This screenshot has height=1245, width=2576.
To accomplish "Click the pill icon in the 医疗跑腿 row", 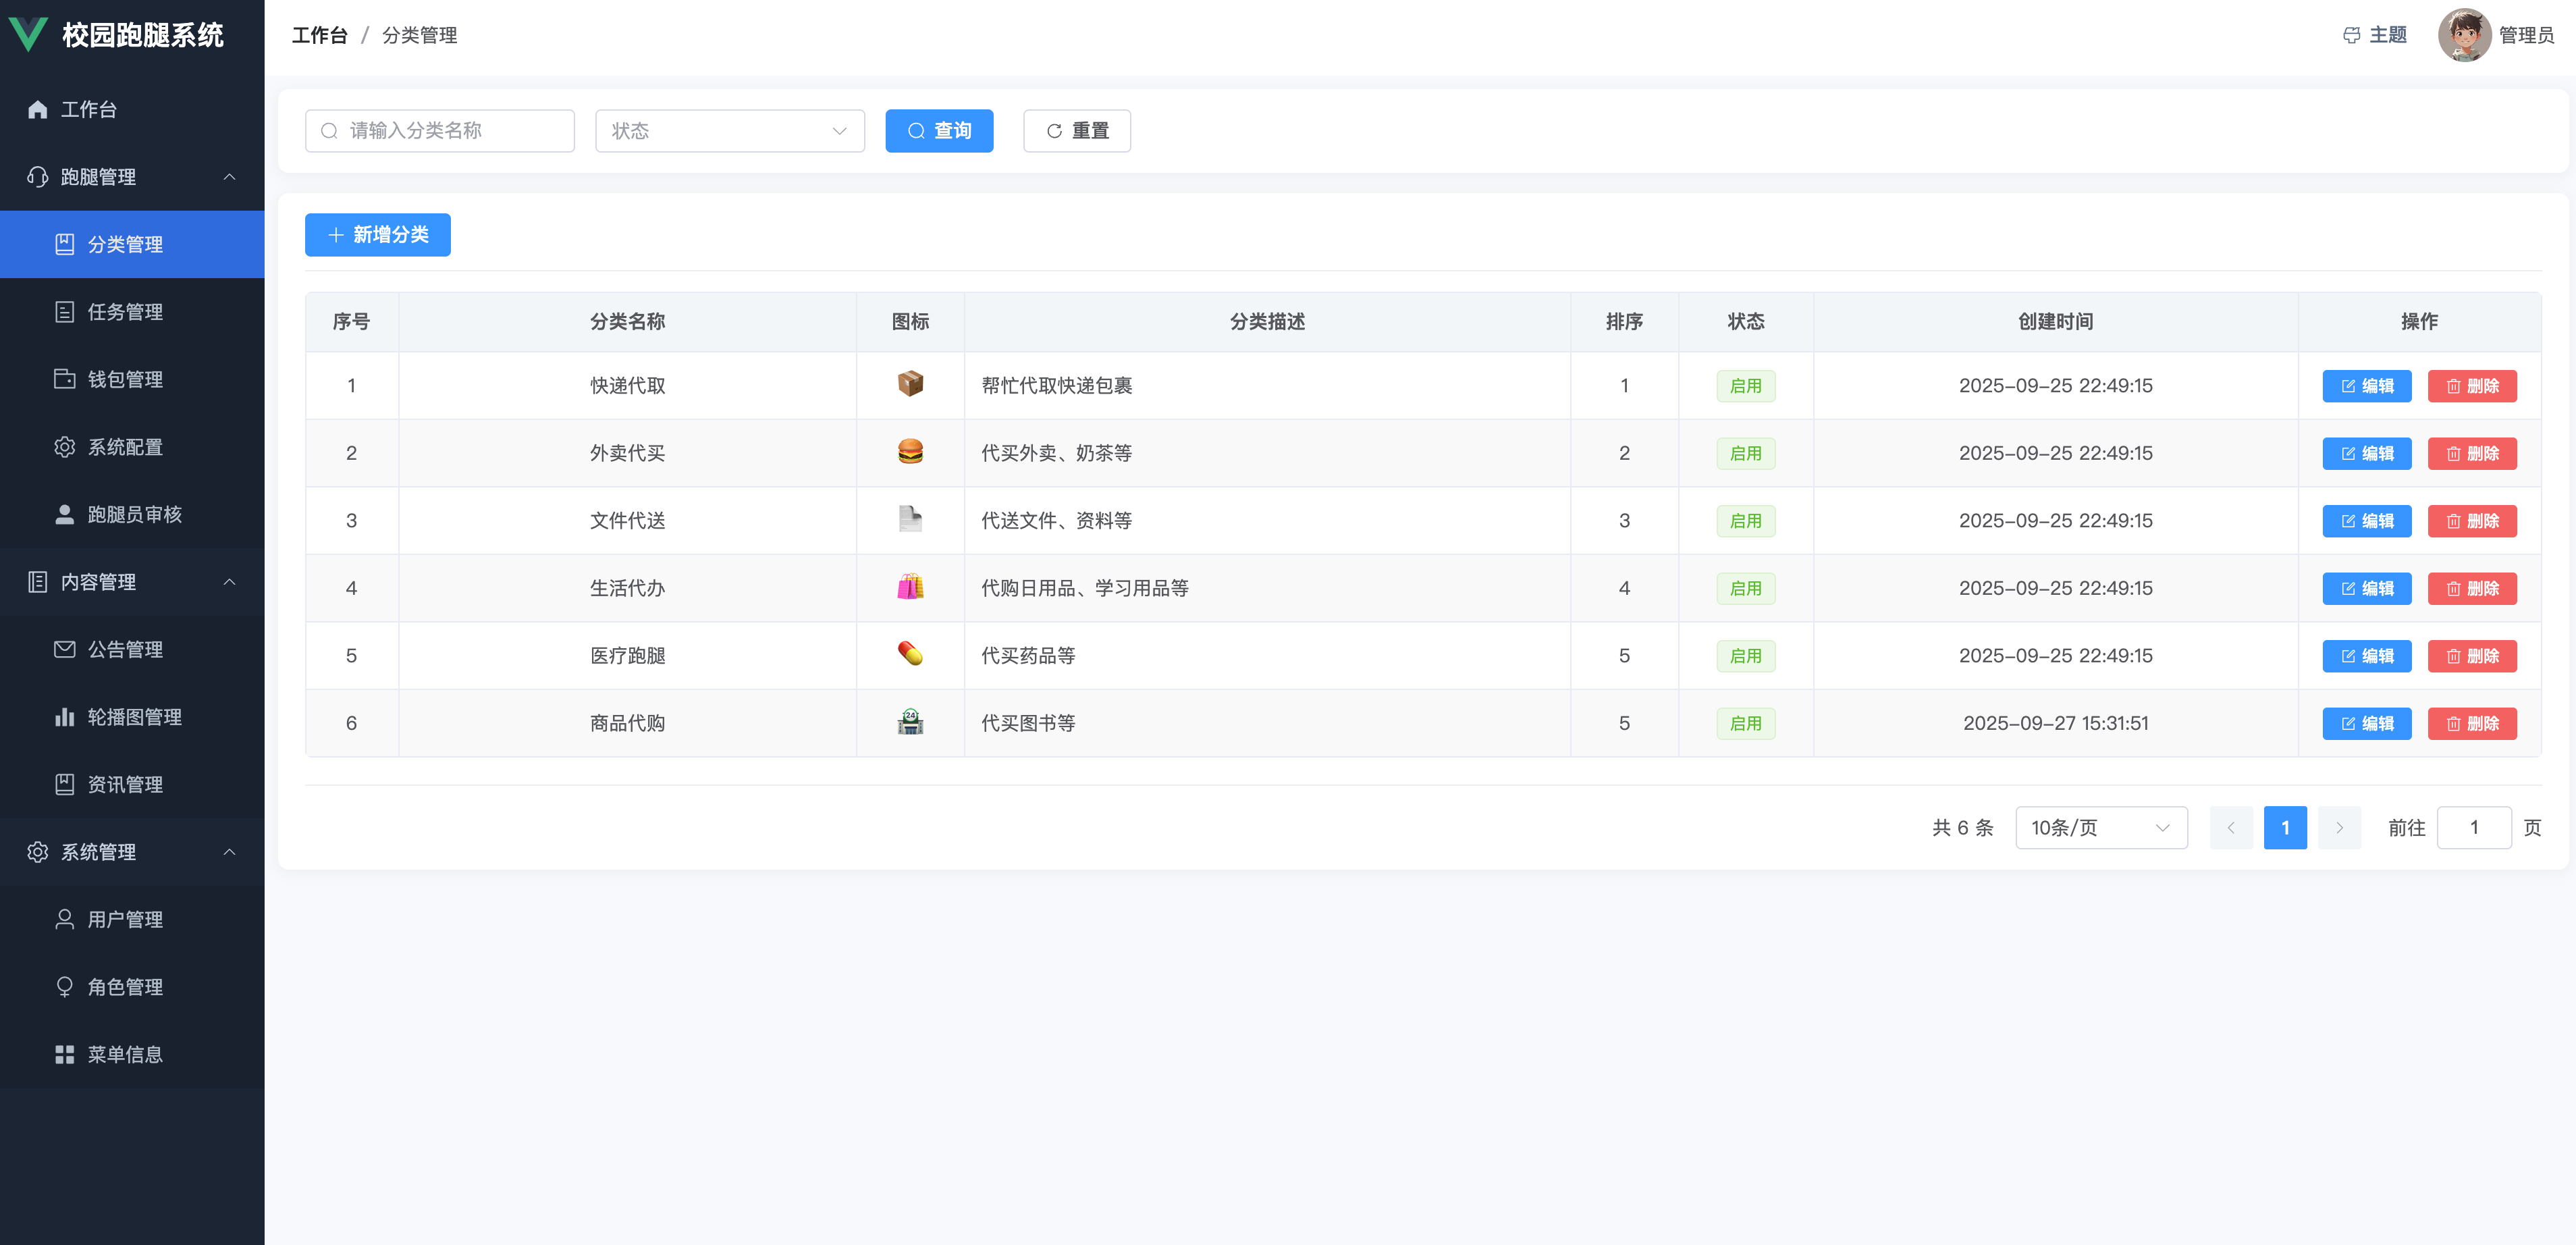I will coord(909,654).
